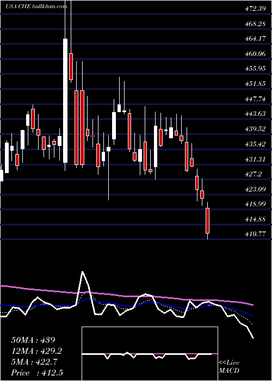
Task: Click the 472.39 price axis label
Action: [255, 9]
